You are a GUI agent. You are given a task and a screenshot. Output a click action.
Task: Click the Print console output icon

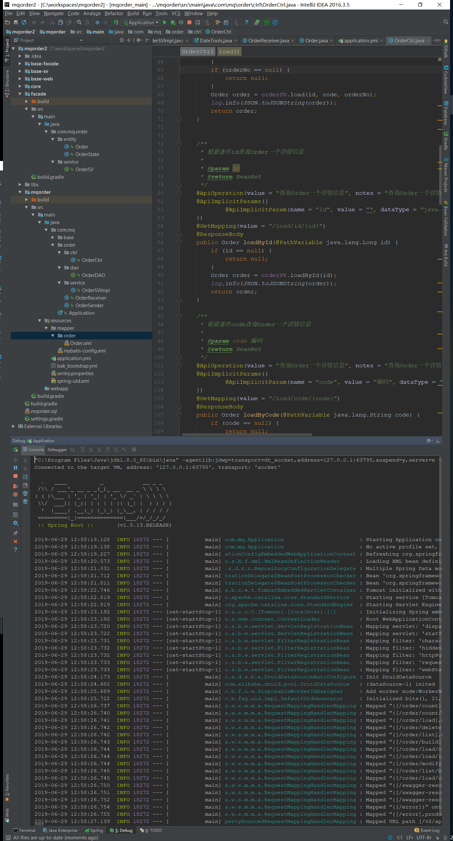25,493
